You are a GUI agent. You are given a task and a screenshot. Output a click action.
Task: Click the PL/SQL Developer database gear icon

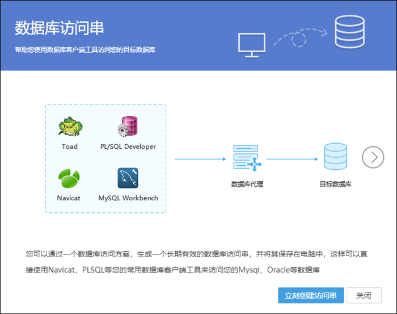(x=128, y=127)
